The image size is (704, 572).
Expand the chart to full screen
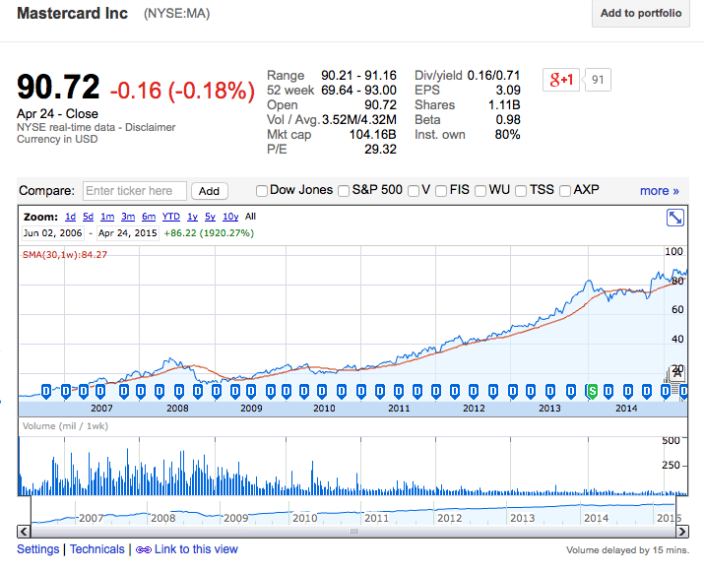[674, 218]
